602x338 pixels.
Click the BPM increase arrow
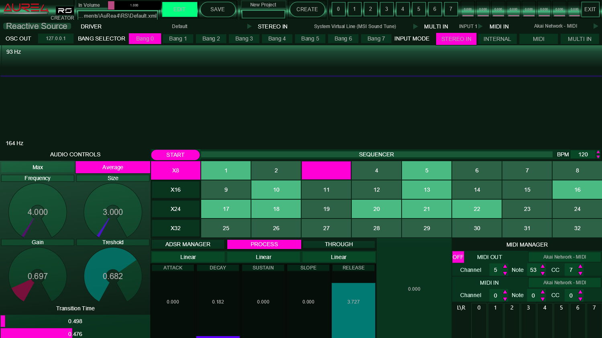click(598, 152)
